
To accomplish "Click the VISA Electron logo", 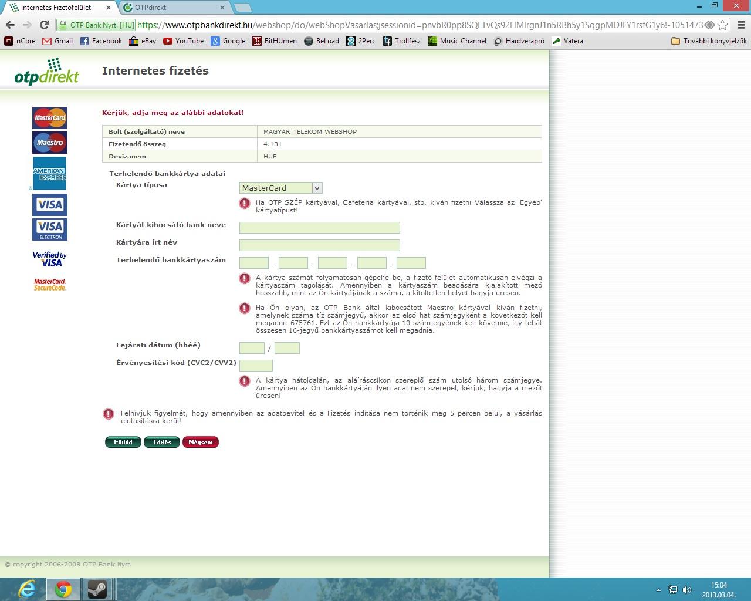I will click(x=50, y=229).
